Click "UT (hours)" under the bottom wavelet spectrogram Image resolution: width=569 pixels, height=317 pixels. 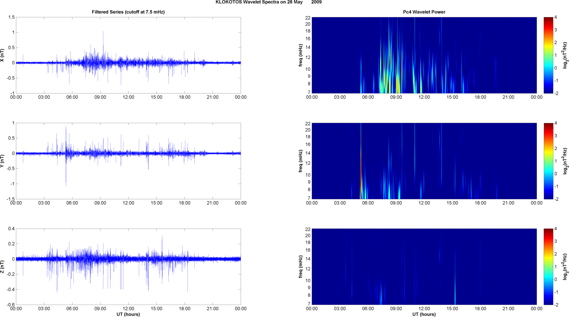coord(424,314)
